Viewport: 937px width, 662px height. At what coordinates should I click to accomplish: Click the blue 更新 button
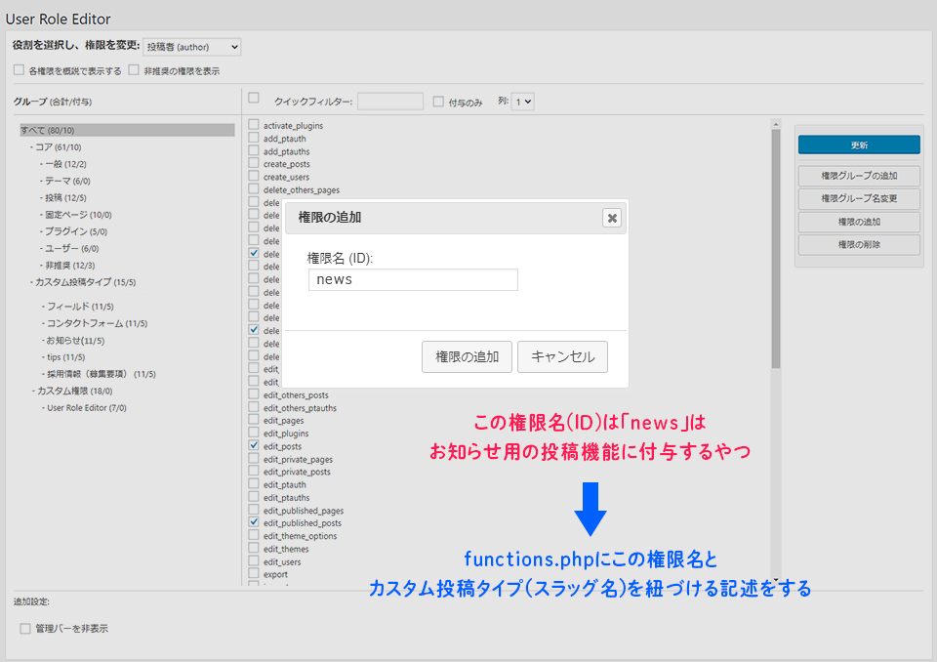[x=859, y=145]
